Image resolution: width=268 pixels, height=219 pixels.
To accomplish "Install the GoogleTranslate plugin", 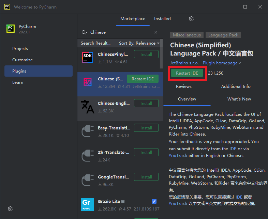I will click(x=146, y=177).
